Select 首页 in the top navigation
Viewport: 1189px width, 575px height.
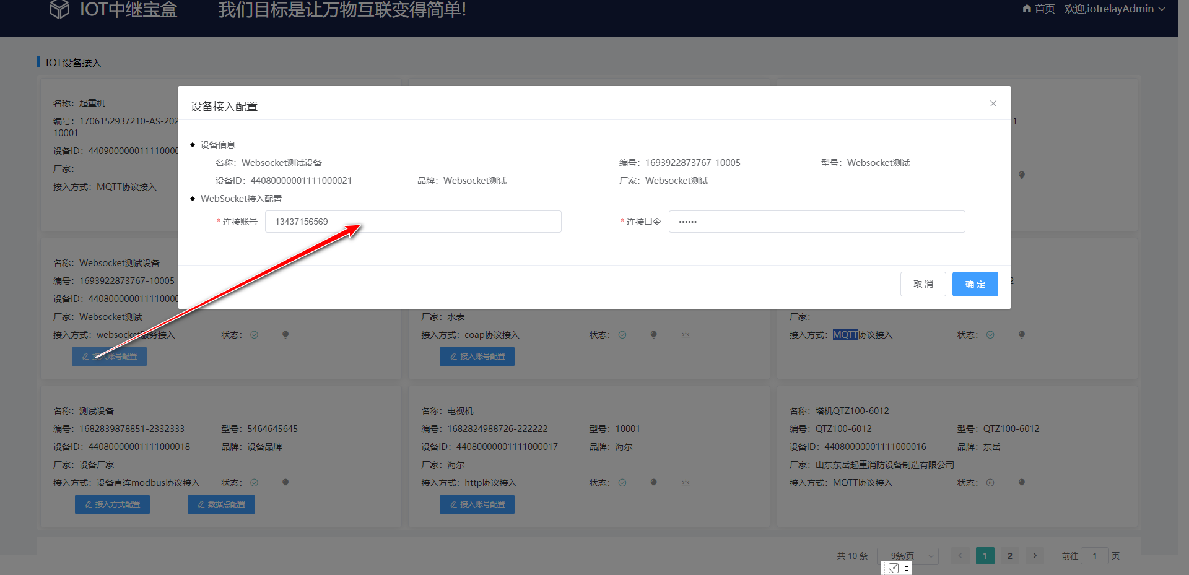pos(1043,9)
